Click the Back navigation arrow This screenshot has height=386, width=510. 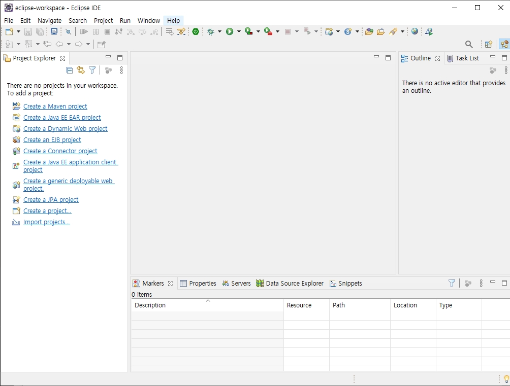pos(59,44)
